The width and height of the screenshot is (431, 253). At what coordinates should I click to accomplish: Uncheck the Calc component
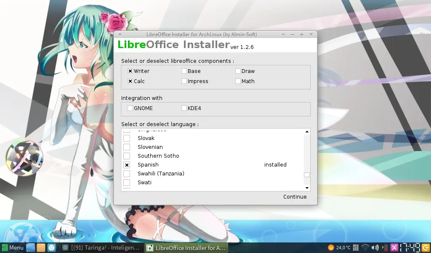130,81
